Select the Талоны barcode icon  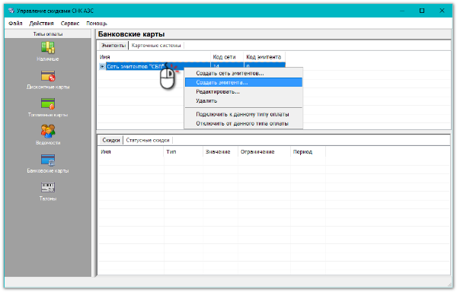pyautogui.click(x=48, y=187)
